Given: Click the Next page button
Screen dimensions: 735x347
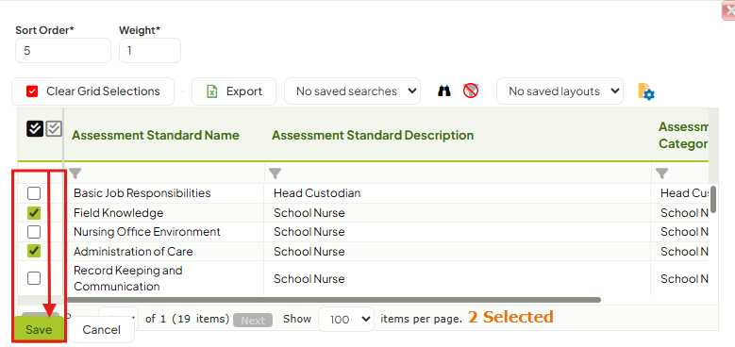Looking at the screenshot, I should (x=253, y=321).
